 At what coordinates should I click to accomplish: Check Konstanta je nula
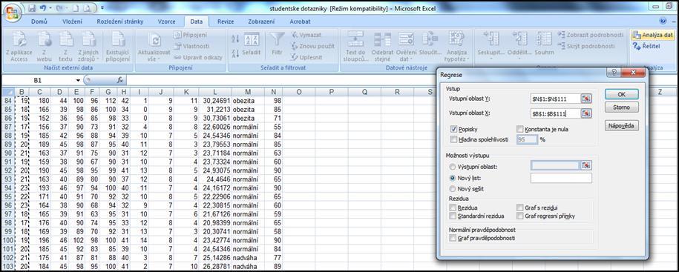(520, 129)
